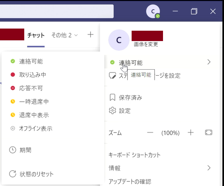The width and height of the screenshot is (224, 186).
Task: Click yellow clock icon of 退席中表示
Action: click(13, 115)
